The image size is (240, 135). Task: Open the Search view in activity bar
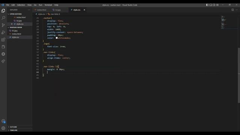point(3,18)
